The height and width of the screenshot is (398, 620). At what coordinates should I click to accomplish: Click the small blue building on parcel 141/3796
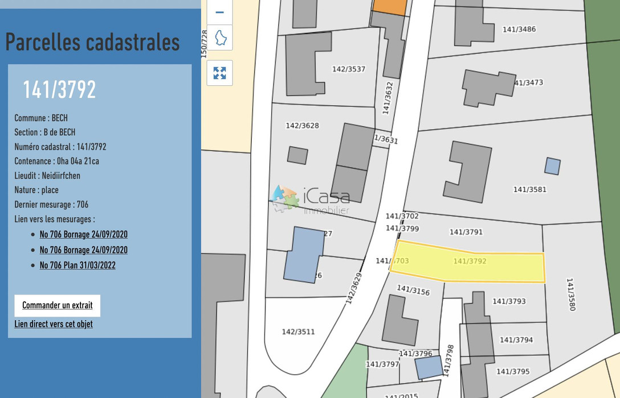tap(427, 366)
